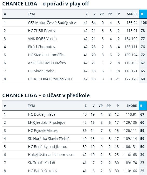Image resolution: width=147 pixels, height=175 pixels.
Task: Select VHK ROBE Vsetín row
Action: (x=75, y=39)
